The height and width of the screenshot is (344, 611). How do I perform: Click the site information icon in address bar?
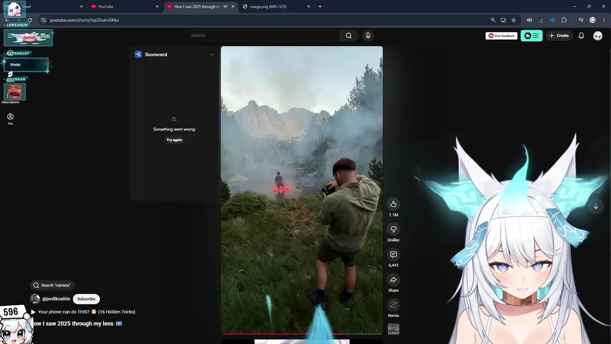43,20
